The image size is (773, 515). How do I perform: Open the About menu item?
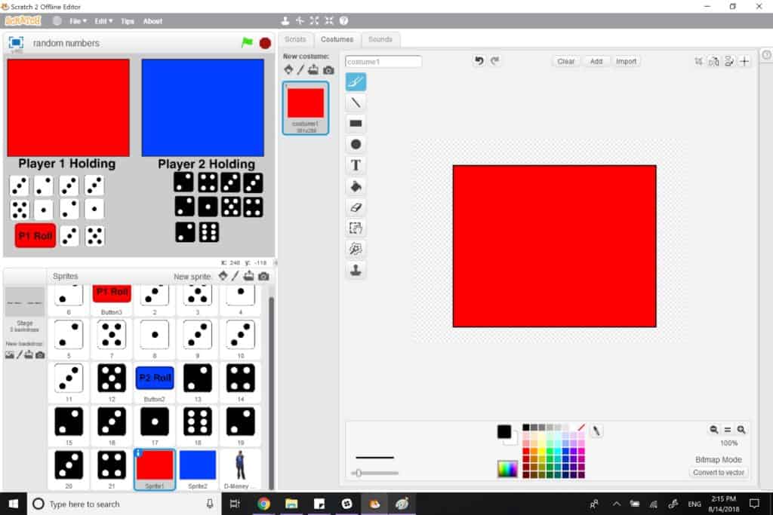pyautogui.click(x=152, y=21)
